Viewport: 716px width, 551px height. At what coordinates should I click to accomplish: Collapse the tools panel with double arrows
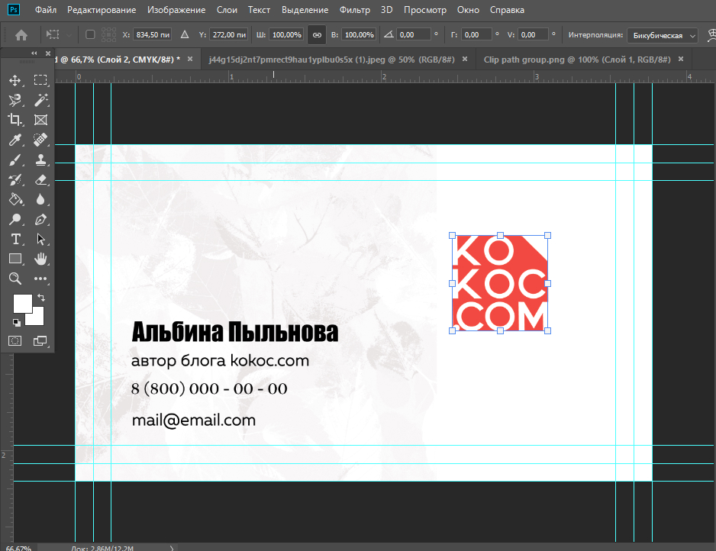coord(34,53)
